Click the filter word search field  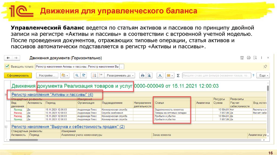pos(217,75)
